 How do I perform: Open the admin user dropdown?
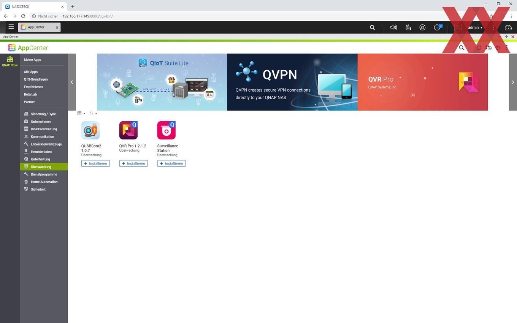click(x=475, y=27)
